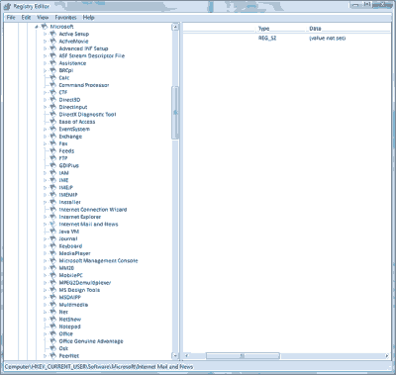
Task: Expand the ActiveMovie key
Action: click(46, 42)
